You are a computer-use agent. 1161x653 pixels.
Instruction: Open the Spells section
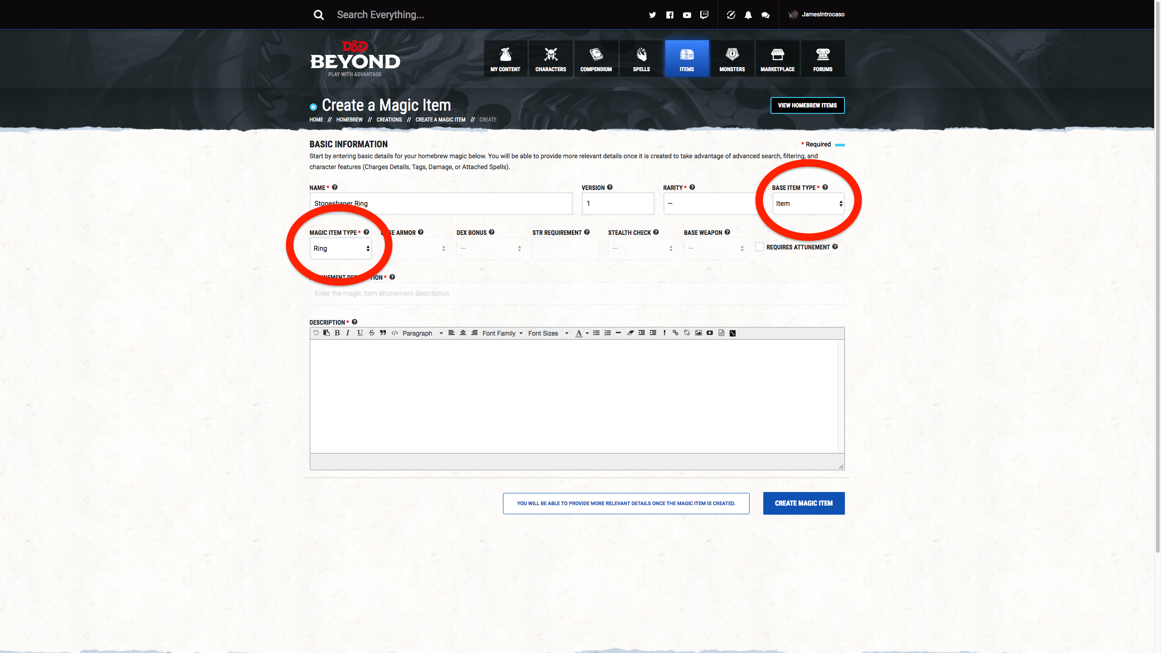pyautogui.click(x=641, y=58)
